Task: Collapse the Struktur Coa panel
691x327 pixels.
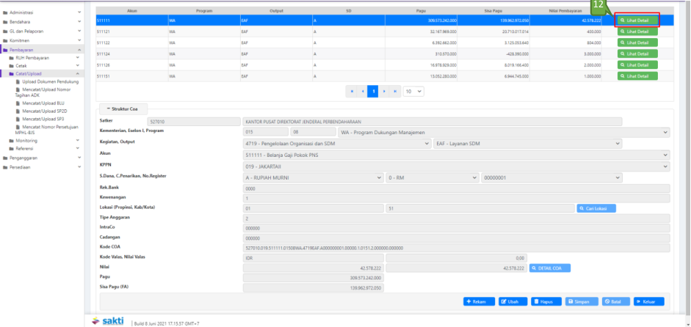Action: [x=123, y=109]
